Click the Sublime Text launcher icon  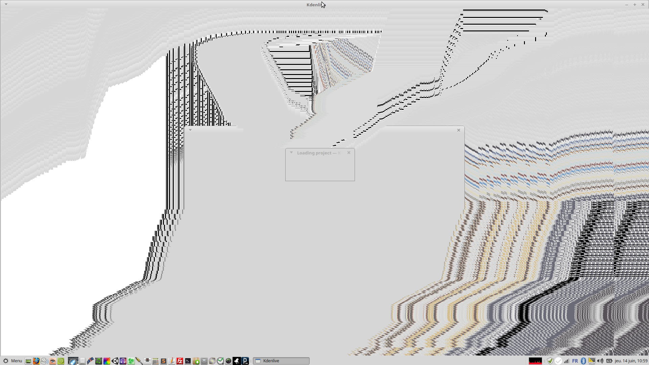(164, 361)
